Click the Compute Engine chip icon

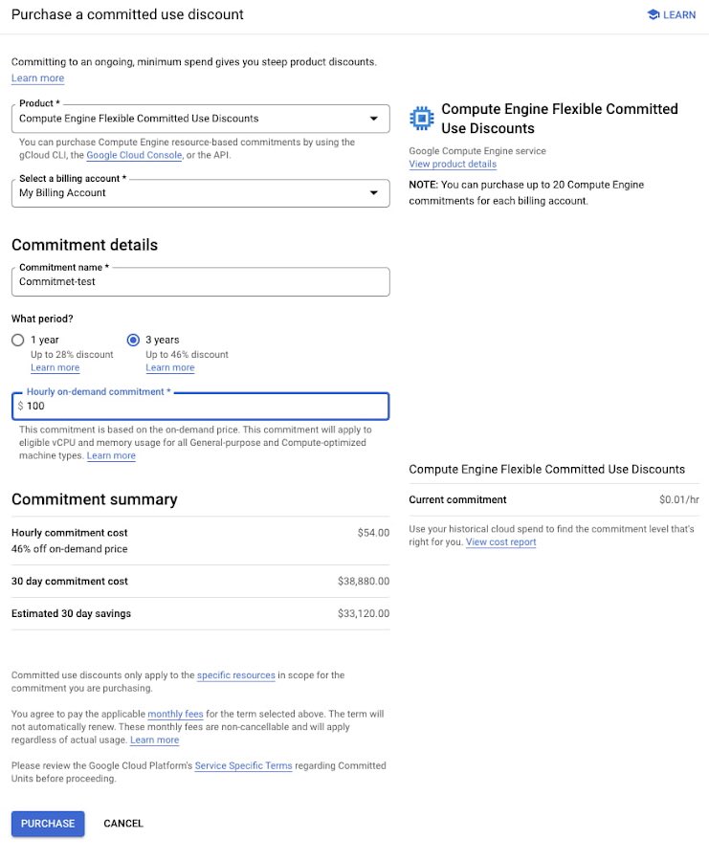(421, 118)
